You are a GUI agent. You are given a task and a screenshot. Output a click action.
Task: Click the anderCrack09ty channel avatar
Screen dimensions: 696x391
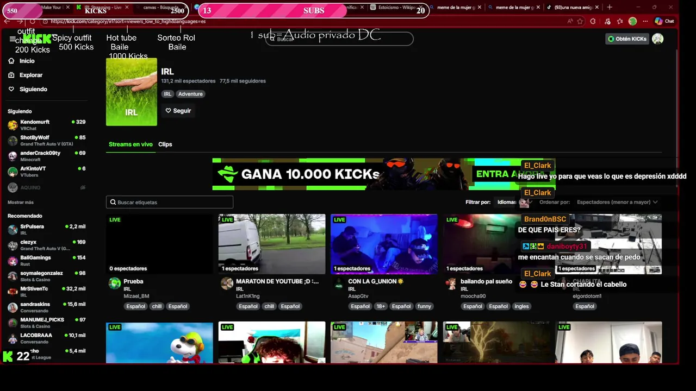click(x=13, y=156)
